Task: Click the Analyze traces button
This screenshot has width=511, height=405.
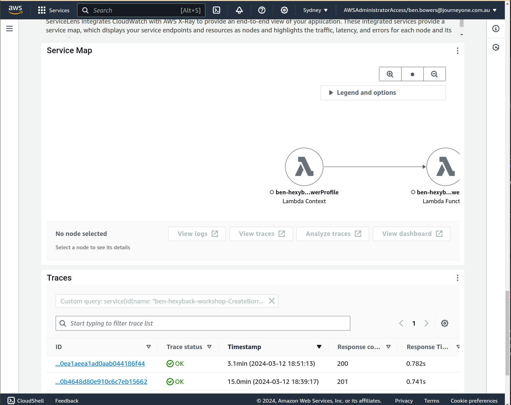Action: point(333,234)
